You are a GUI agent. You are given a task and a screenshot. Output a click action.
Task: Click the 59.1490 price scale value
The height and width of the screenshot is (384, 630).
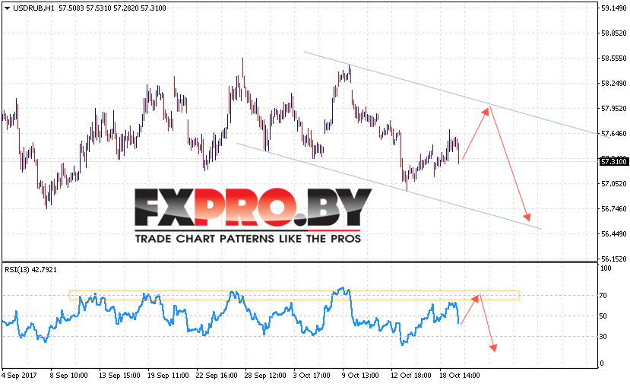click(614, 8)
